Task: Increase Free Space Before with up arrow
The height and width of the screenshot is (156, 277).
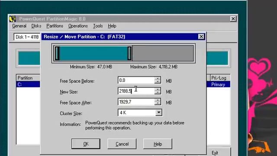Action: [158, 79]
